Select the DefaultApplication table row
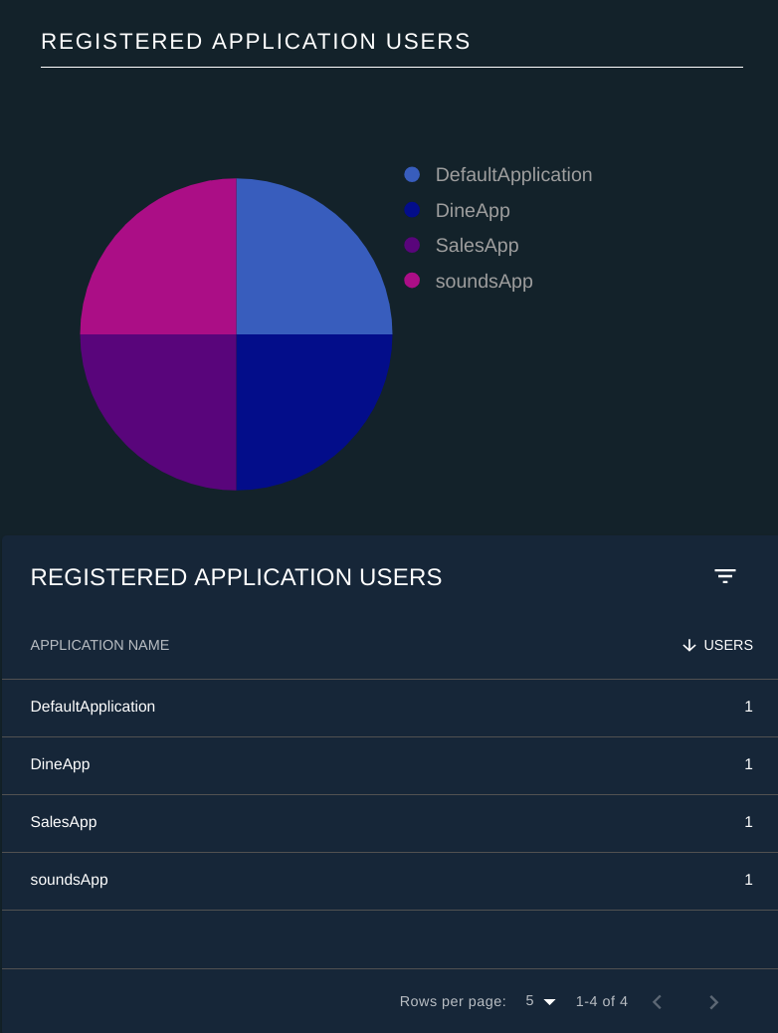 click(x=390, y=709)
